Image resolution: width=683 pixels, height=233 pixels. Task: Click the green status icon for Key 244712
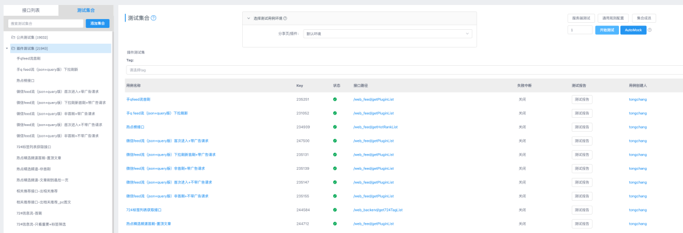335,224
